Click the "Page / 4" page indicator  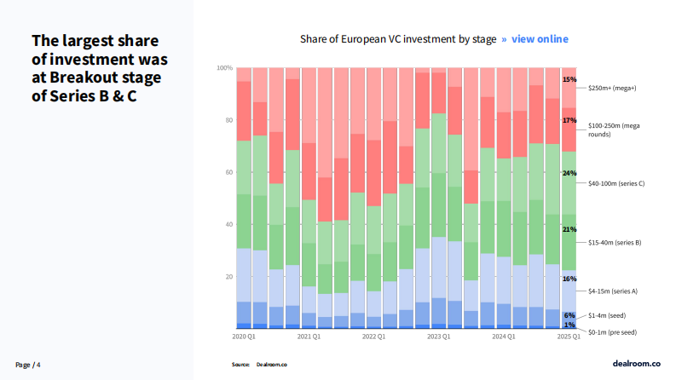tap(28, 365)
